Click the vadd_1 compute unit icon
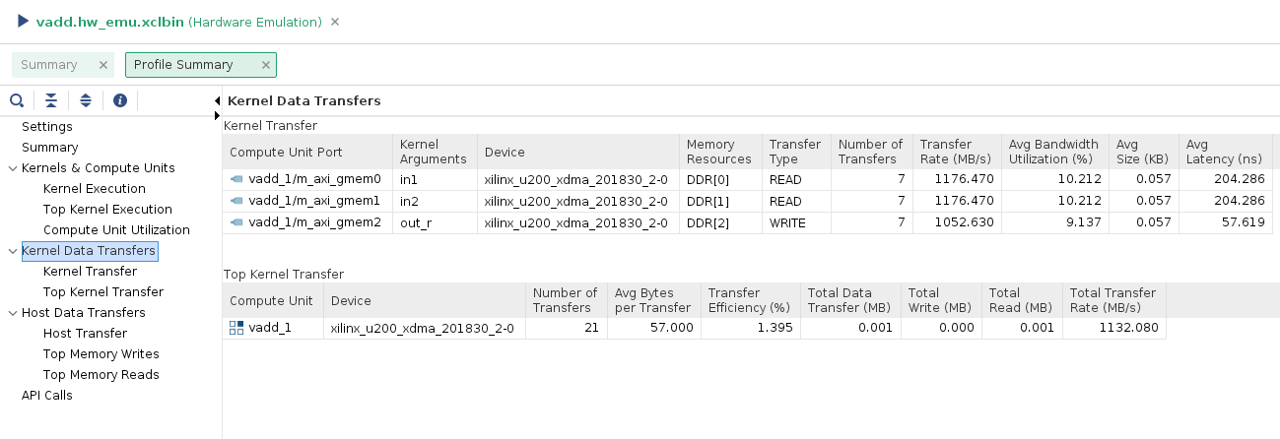Image resolution: width=1280 pixels, height=439 pixels. [x=236, y=328]
